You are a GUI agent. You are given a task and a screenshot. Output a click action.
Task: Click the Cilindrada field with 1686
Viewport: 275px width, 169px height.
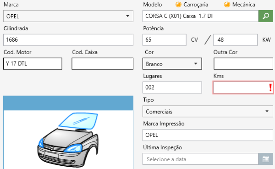[68, 40]
